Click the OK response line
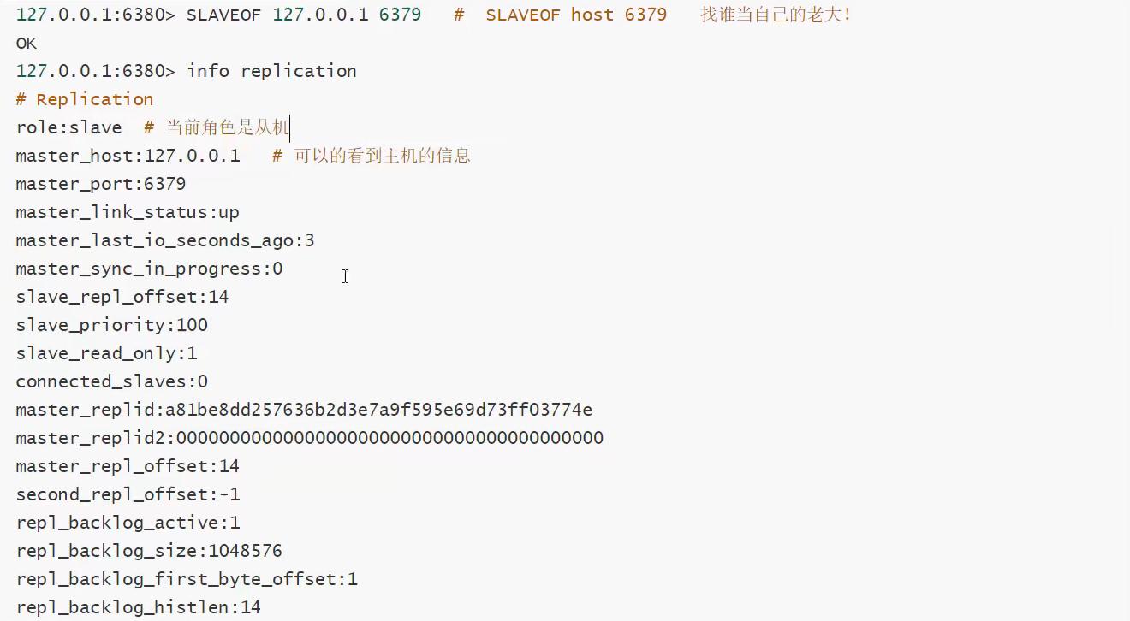Image resolution: width=1130 pixels, height=621 pixels. click(27, 43)
